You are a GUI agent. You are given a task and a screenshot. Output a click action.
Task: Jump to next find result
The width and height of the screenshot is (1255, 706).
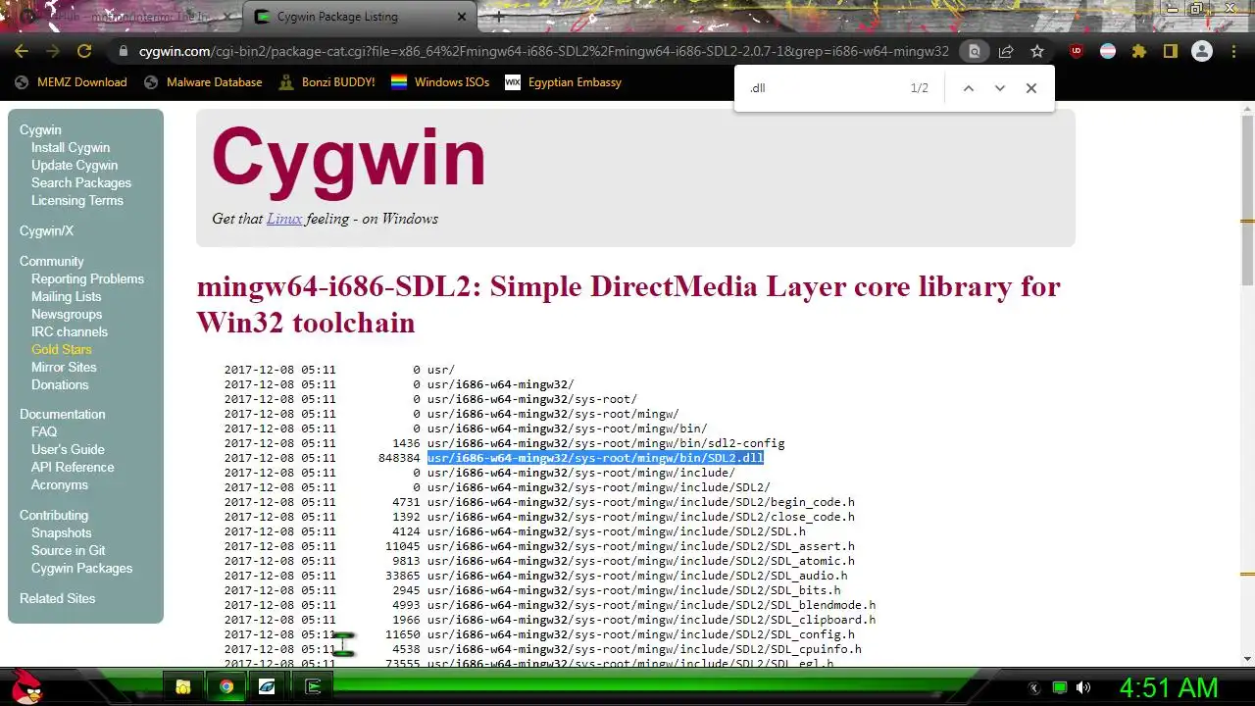pyautogui.click(x=999, y=88)
